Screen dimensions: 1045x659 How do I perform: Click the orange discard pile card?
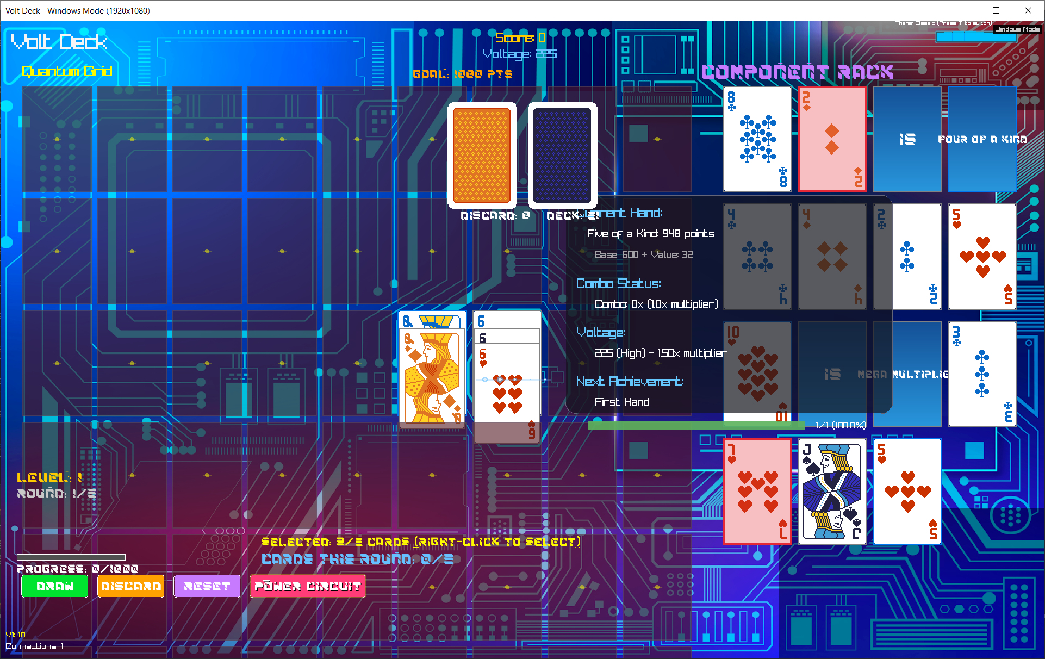coord(482,155)
